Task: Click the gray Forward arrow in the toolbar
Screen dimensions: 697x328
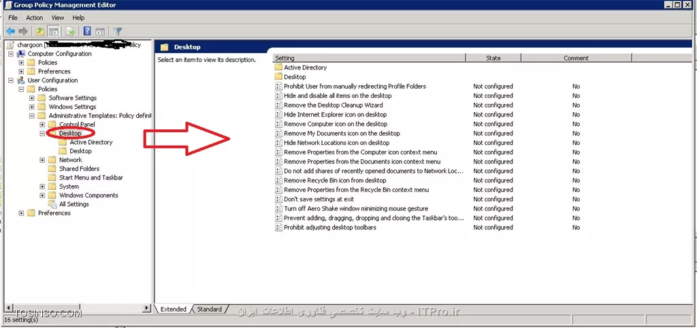Action: (x=23, y=31)
